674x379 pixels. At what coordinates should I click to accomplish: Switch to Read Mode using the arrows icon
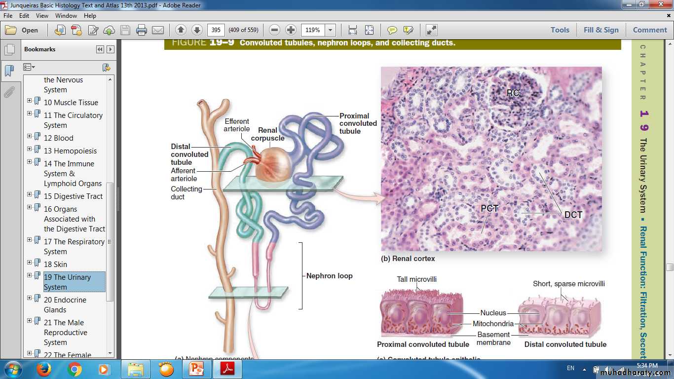click(x=431, y=30)
